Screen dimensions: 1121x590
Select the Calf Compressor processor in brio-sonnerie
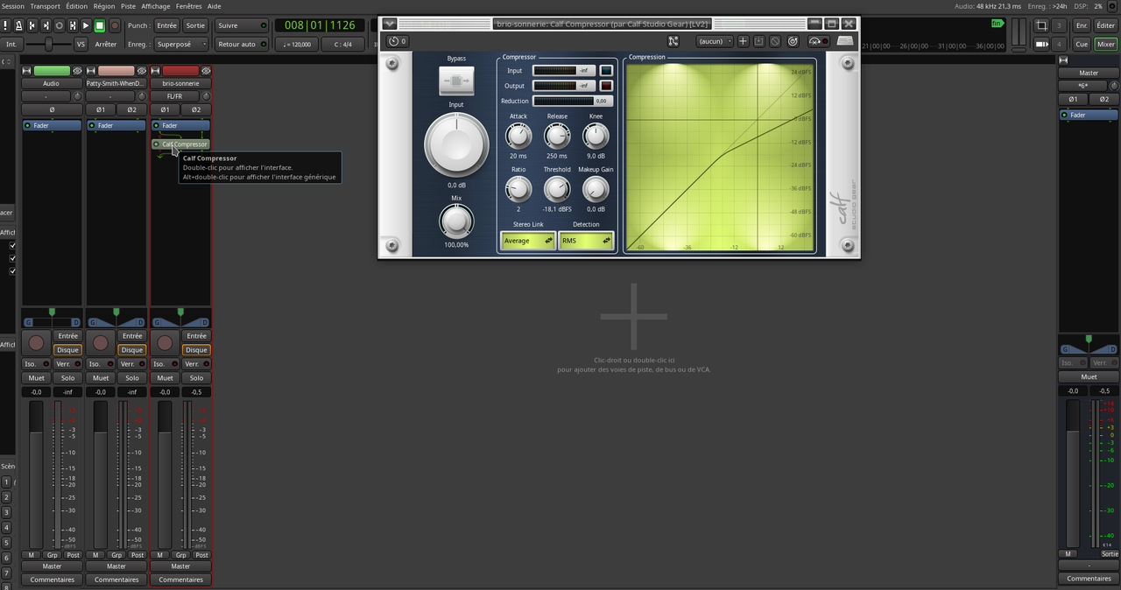[x=180, y=144]
